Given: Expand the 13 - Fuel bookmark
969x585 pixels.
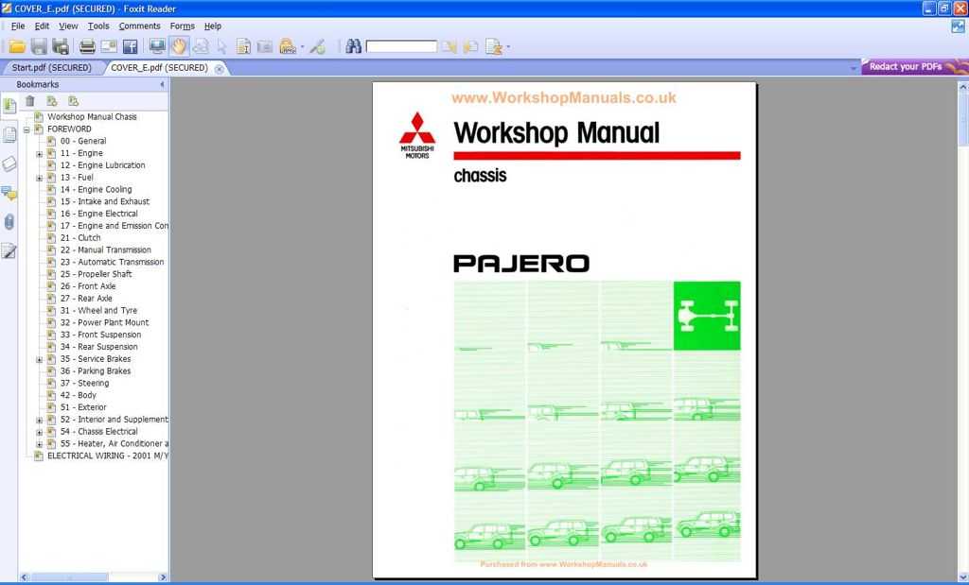Looking at the screenshot, I should tap(40, 178).
